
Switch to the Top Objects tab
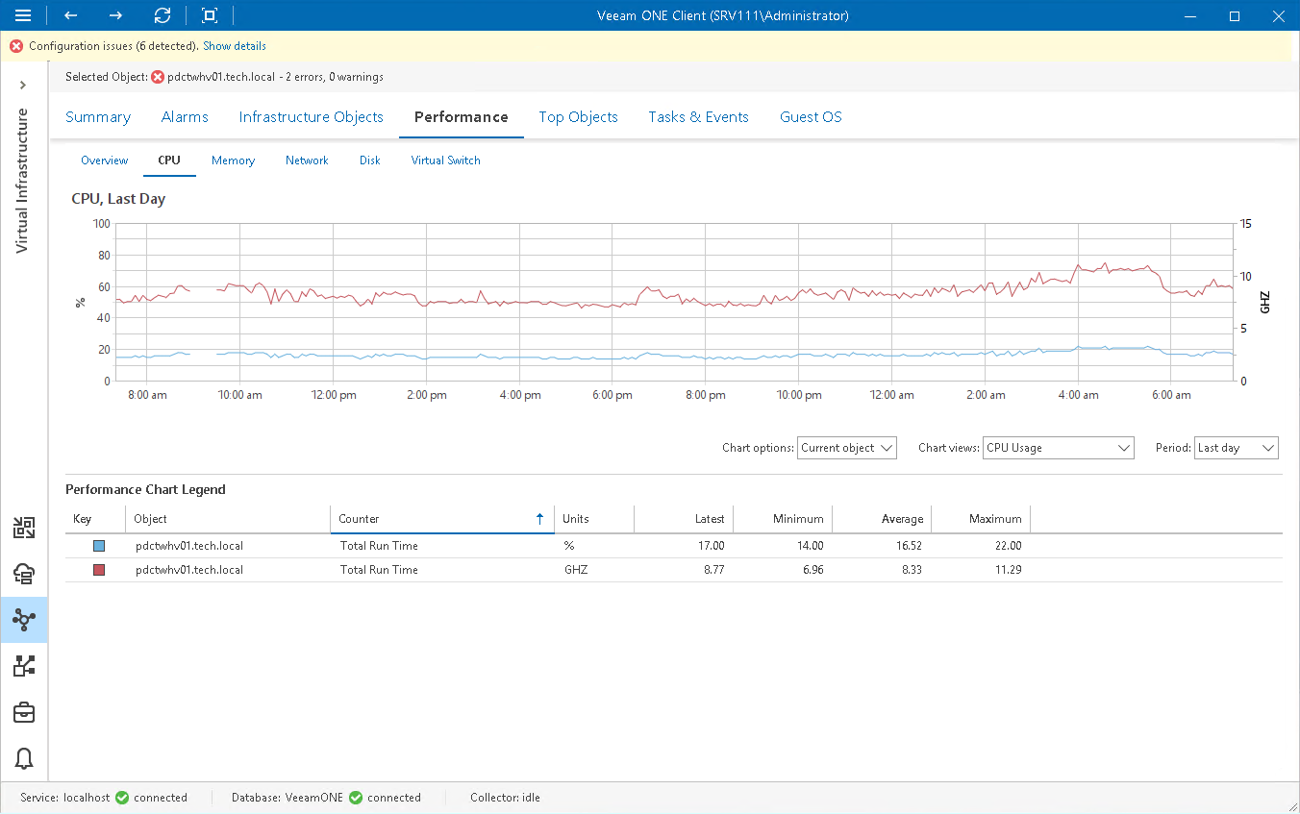point(578,117)
